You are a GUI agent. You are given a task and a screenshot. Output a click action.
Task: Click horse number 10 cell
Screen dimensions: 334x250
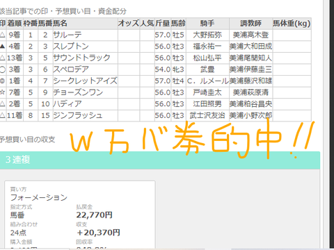pyautogui.click(x=45, y=104)
